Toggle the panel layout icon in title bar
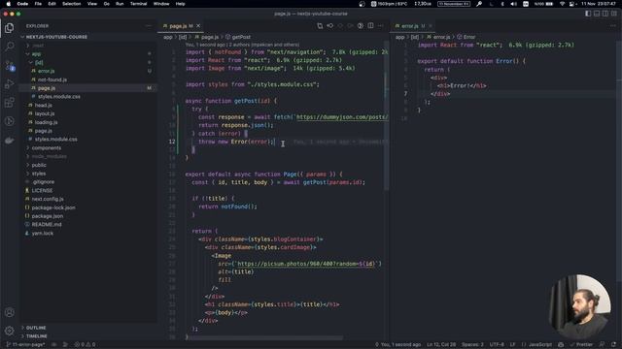The image size is (622, 349). click(597, 14)
